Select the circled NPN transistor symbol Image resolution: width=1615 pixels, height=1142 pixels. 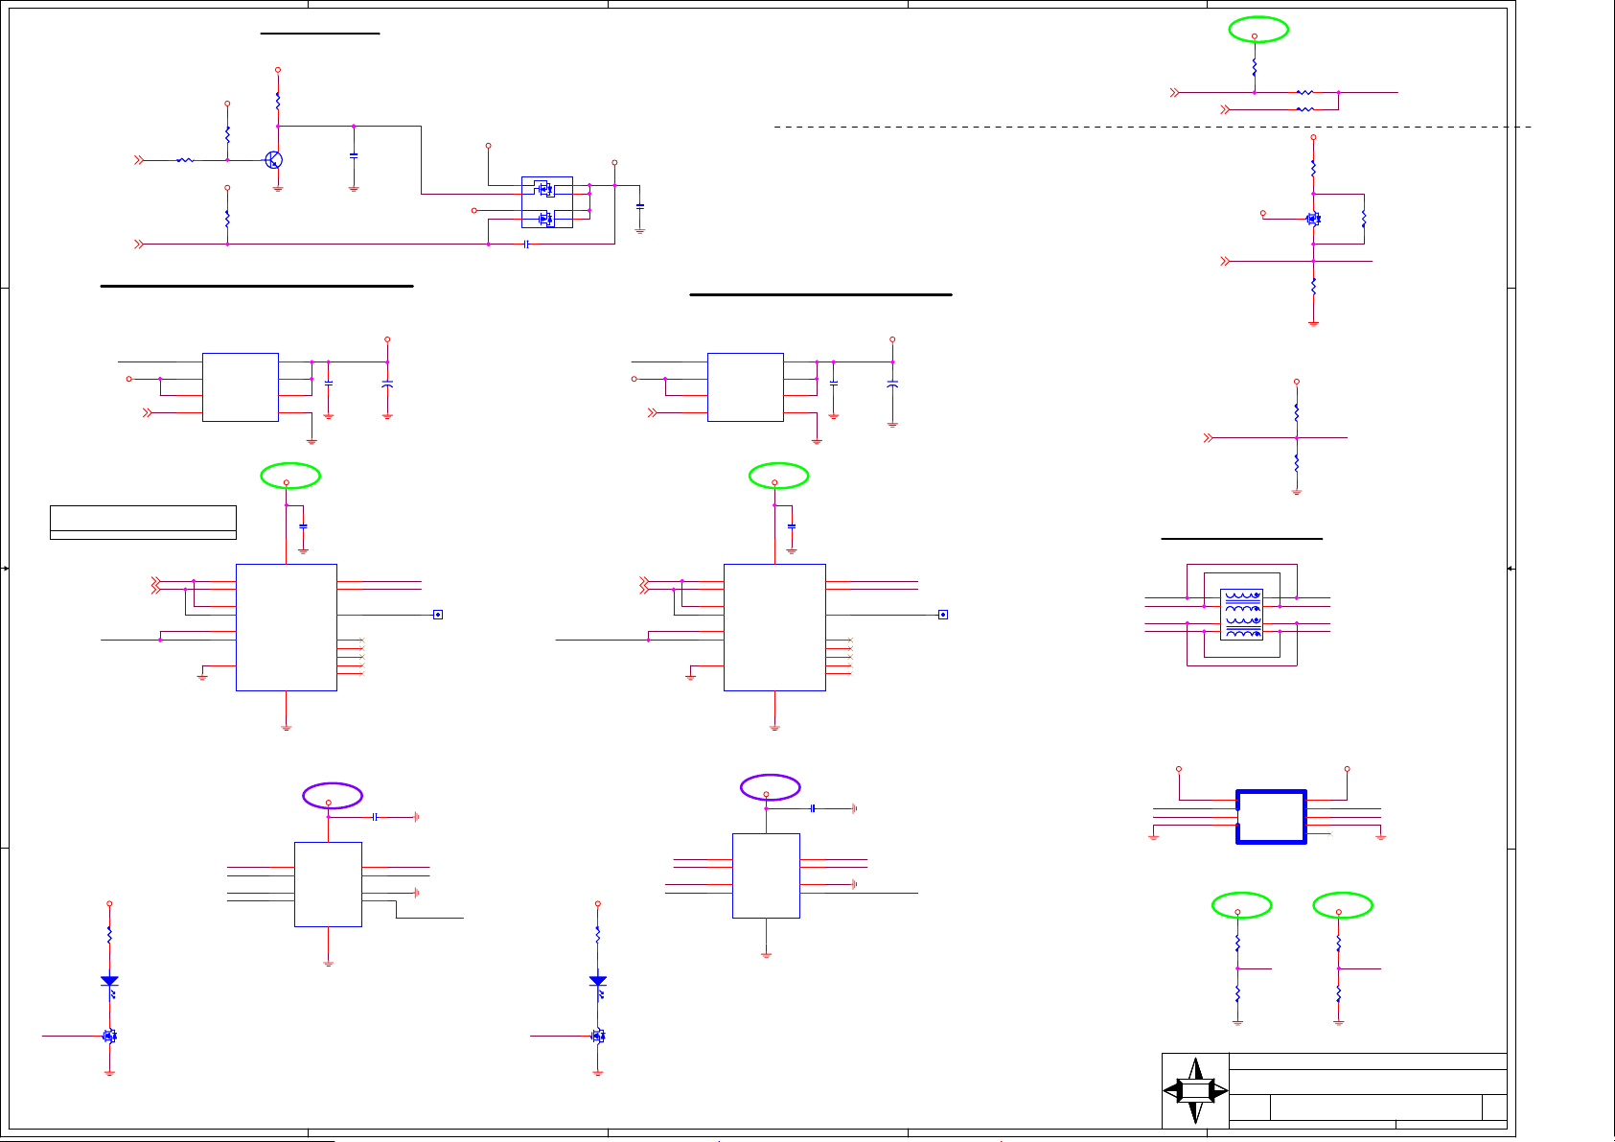click(x=274, y=160)
